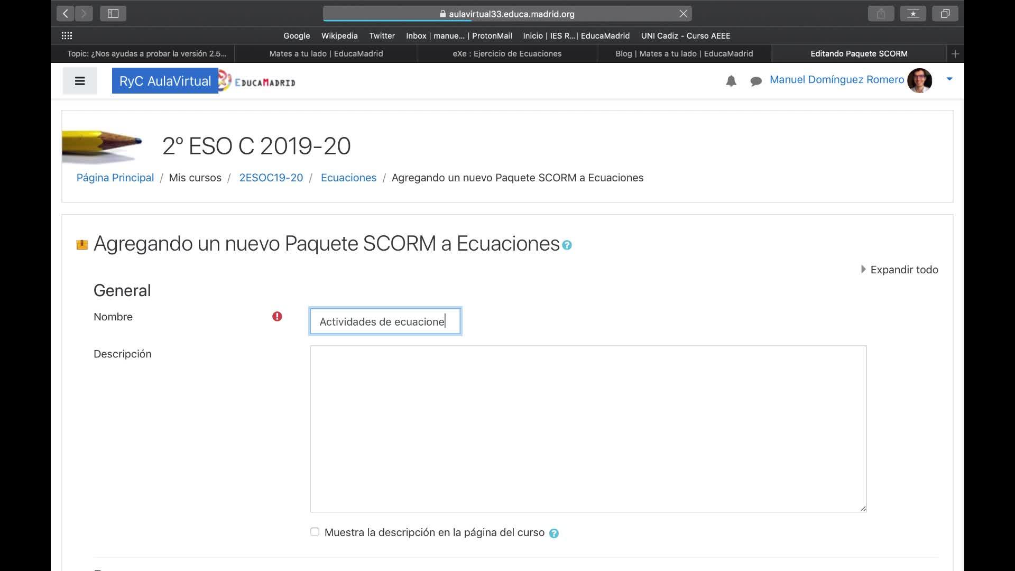This screenshot has height=571, width=1015.
Task: Click the show all tabs icon
Action: coord(945,14)
